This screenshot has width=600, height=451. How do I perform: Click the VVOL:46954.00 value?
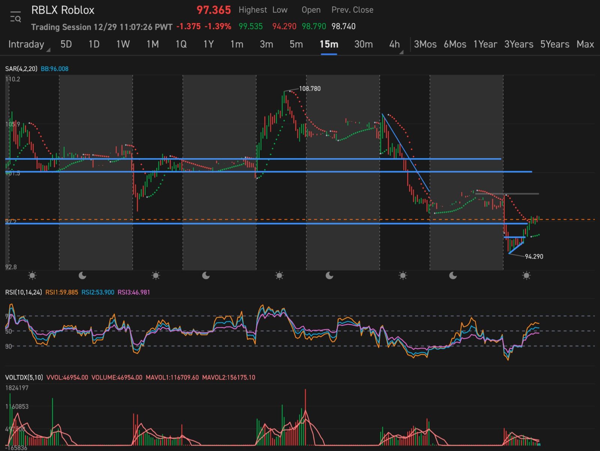[67, 378]
